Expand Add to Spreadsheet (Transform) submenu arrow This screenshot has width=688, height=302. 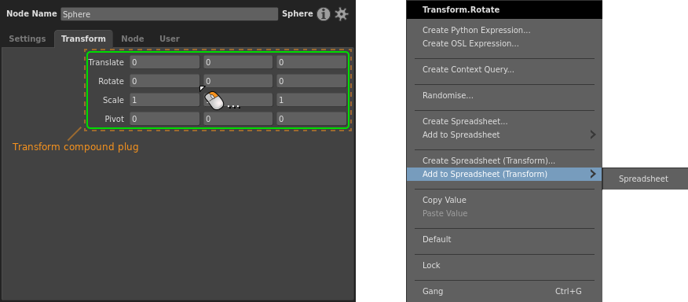click(x=593, y=174)
